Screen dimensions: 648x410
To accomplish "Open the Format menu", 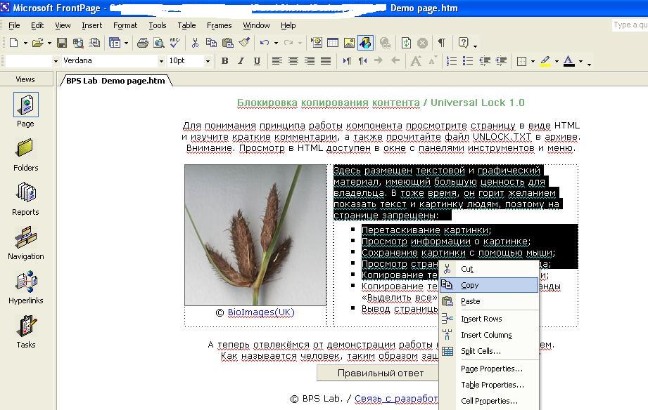I will coord(125,25).
